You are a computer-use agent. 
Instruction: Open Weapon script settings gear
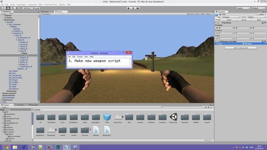[x=265, y=42]
